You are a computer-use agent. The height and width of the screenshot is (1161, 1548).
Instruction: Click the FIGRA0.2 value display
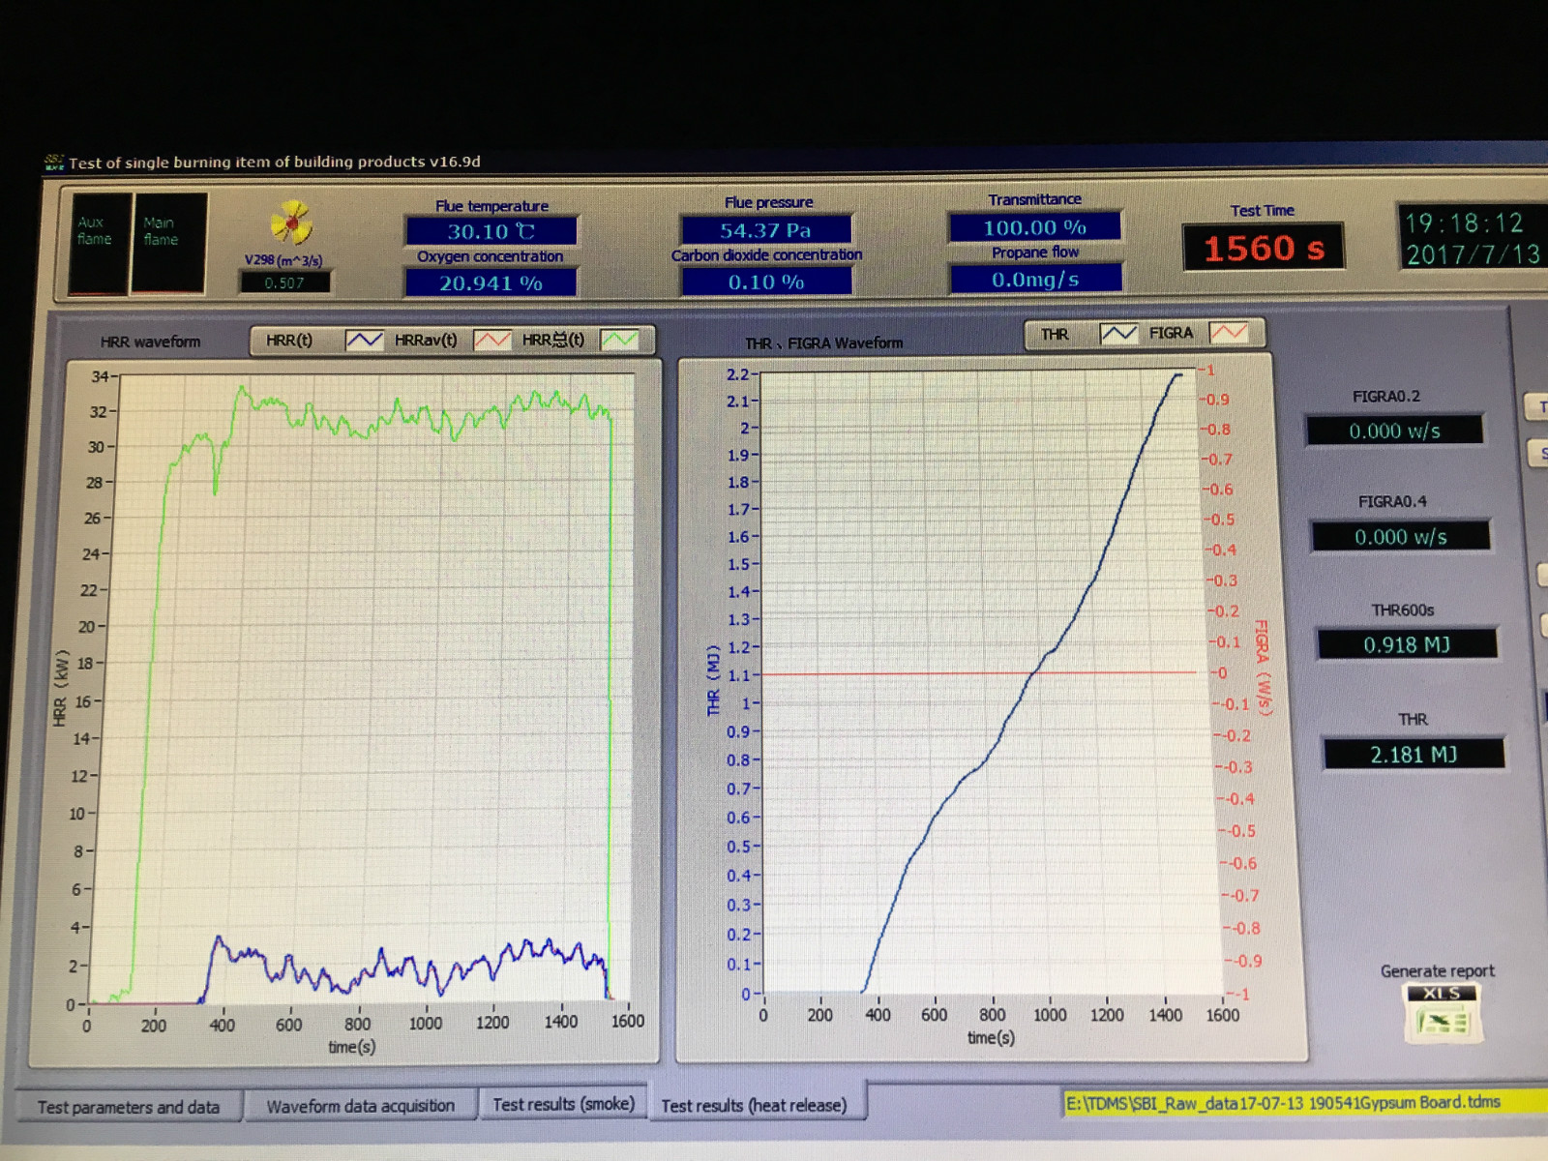[1394, 431]
